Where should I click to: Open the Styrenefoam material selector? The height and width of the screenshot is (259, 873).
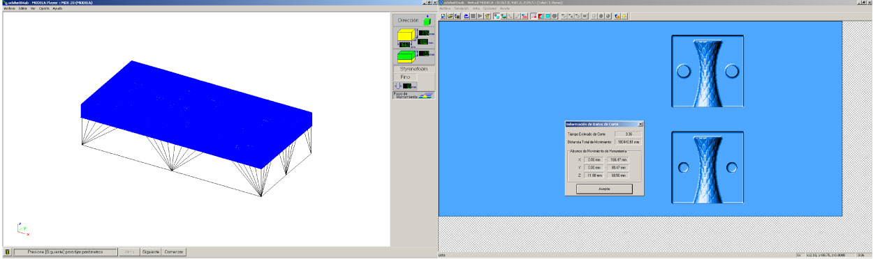414,69
